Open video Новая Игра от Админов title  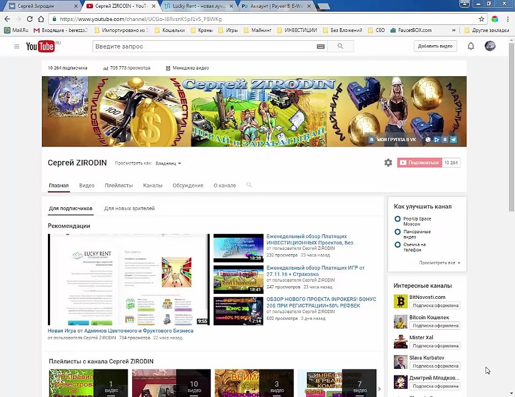pos(121,331)
